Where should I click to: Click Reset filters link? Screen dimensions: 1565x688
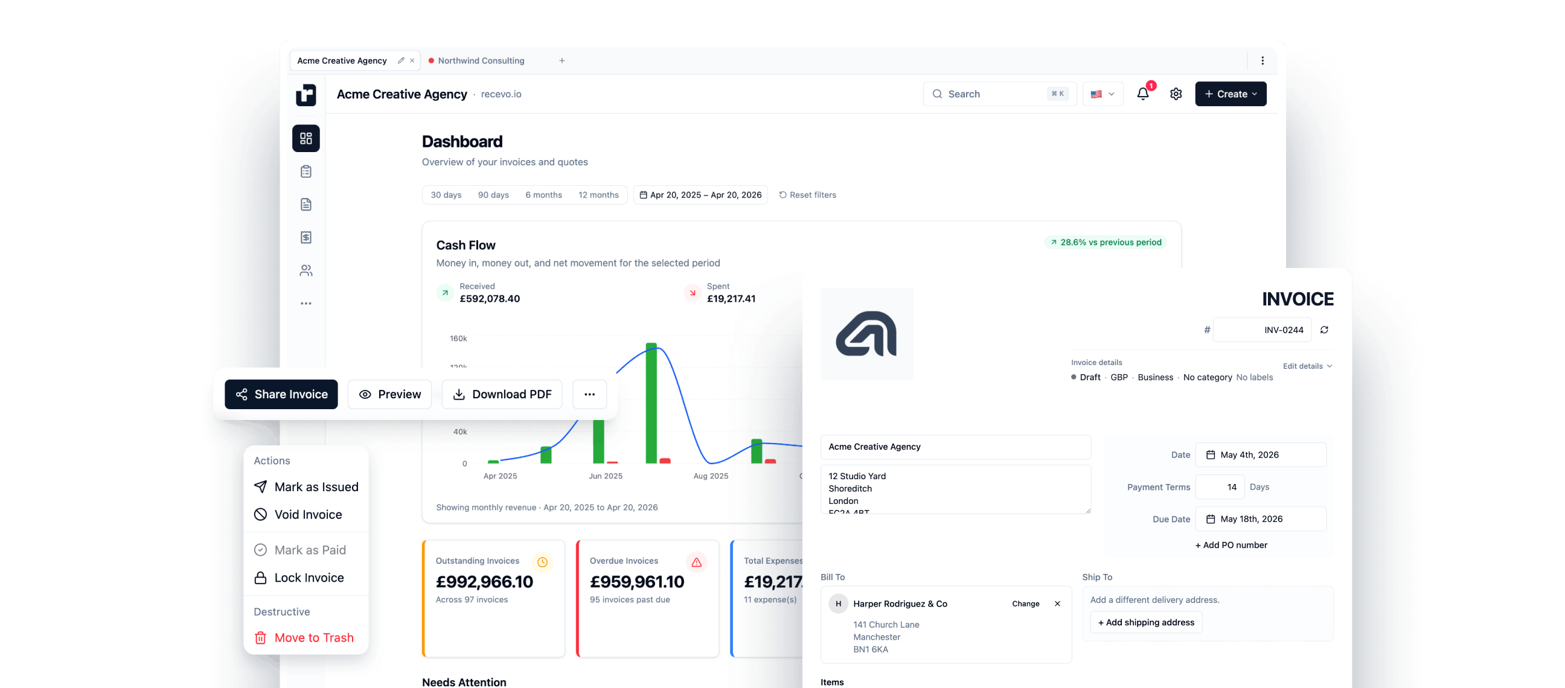click(807, 195)
